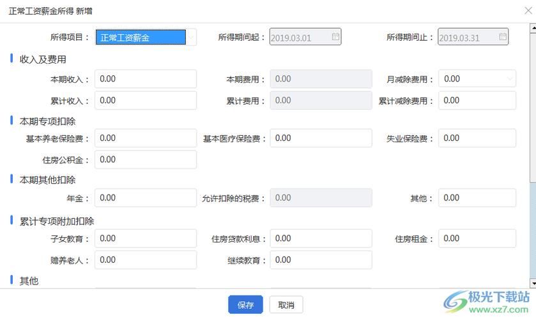Screen dimensions: 536x319
Task: Focus the 子女教育 input field
Action: (x=146, y=239)
